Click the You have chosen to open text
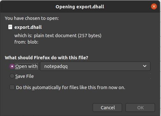161x116 pixels. pos(32,18)
